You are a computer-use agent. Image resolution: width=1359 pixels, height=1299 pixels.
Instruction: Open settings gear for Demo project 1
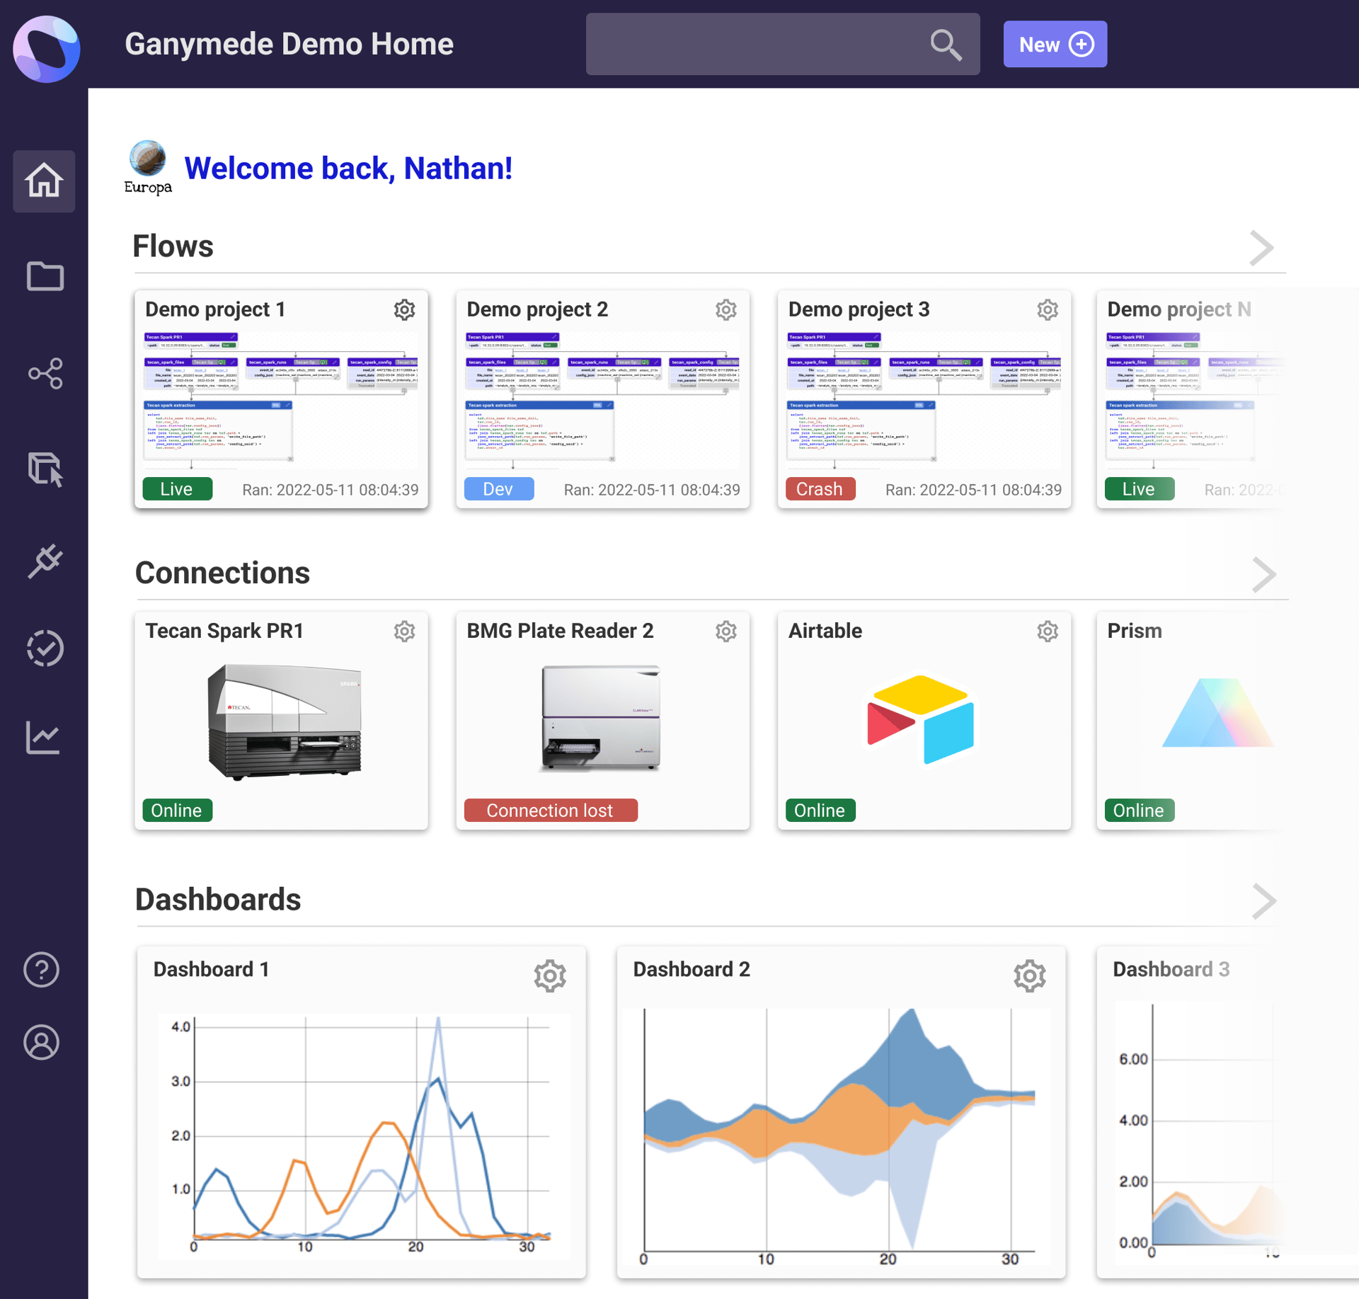click(404, 310)
